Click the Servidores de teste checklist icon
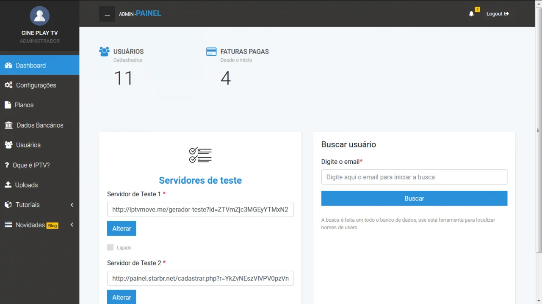Image resolution: width=542 pixels, height=304 pixels. tap(200, 155)
